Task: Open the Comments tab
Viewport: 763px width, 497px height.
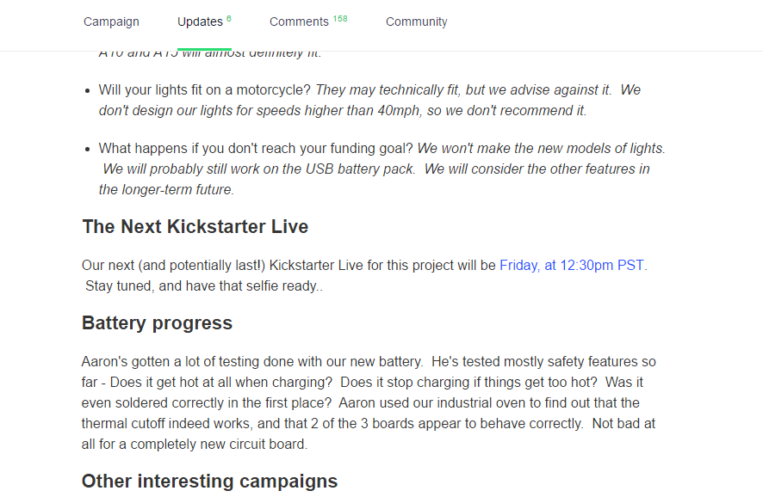Action: tap(299, 21)
